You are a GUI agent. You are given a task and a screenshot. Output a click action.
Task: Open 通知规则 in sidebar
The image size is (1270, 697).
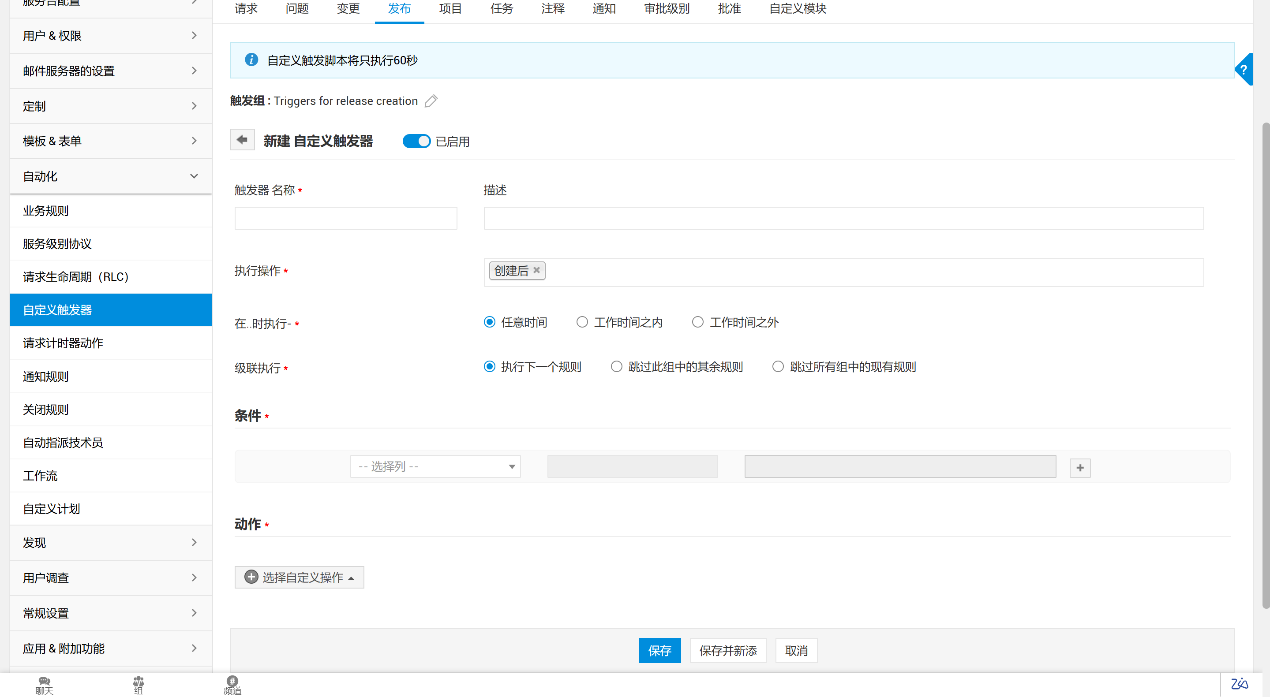(x=45, y=376)
